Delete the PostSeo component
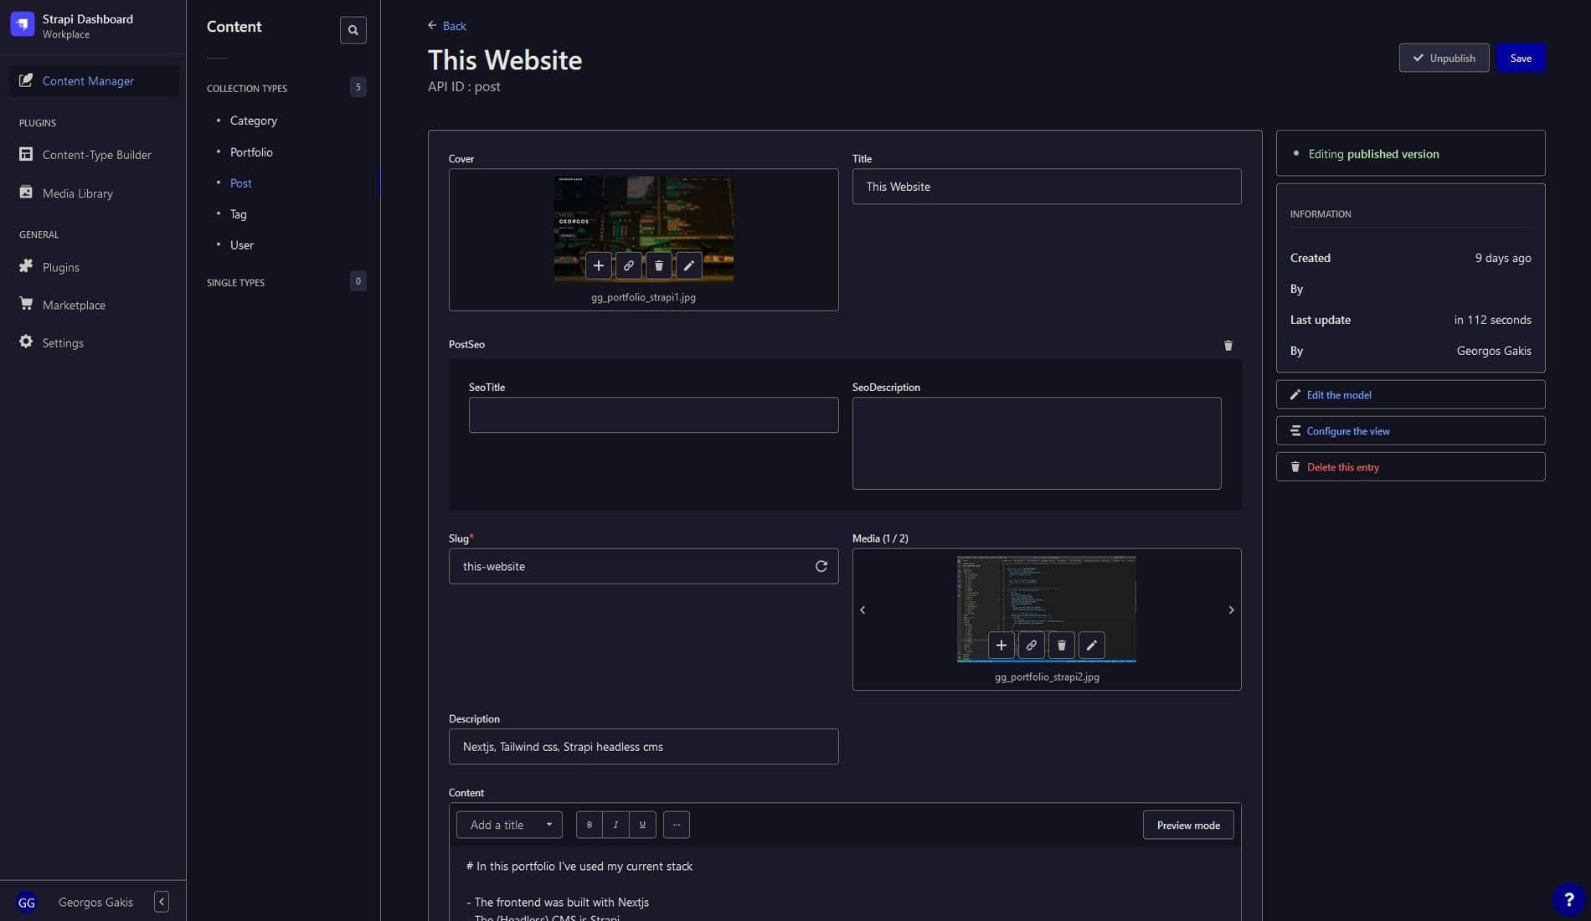The image size is (1591, 921). pos(1228,345)
